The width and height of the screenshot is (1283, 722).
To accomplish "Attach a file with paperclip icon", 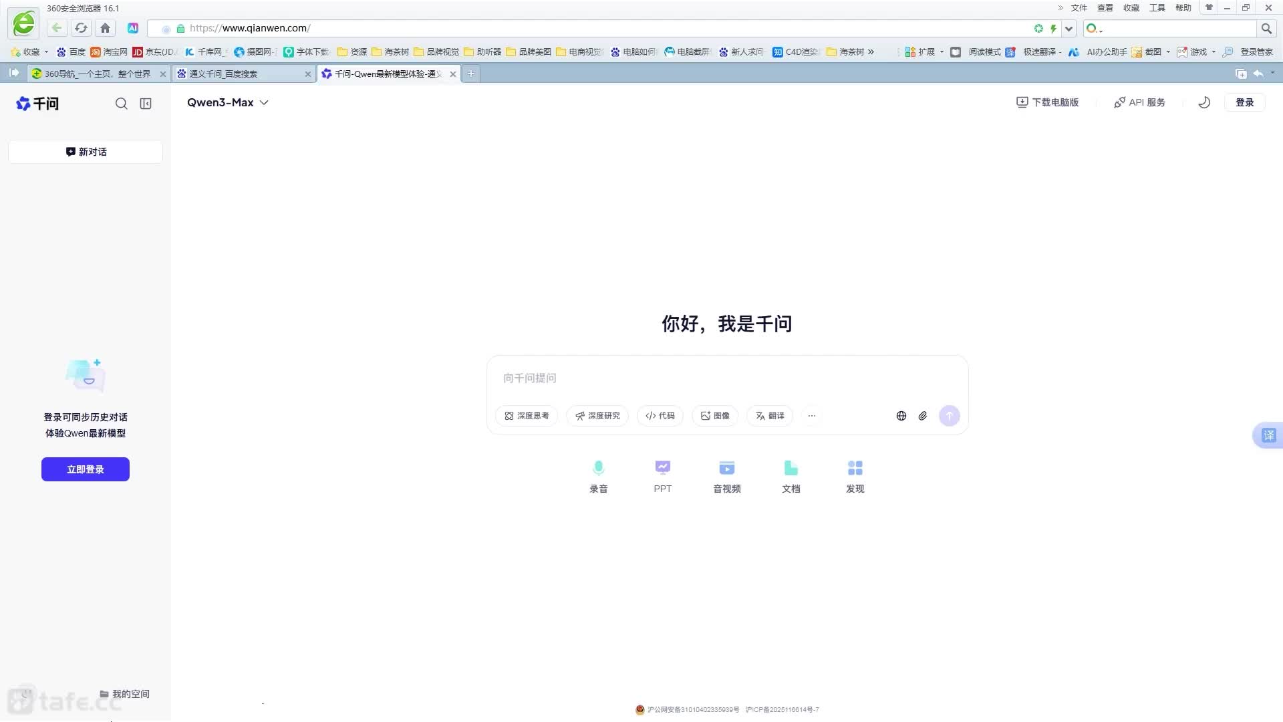I will coord(923,416).
